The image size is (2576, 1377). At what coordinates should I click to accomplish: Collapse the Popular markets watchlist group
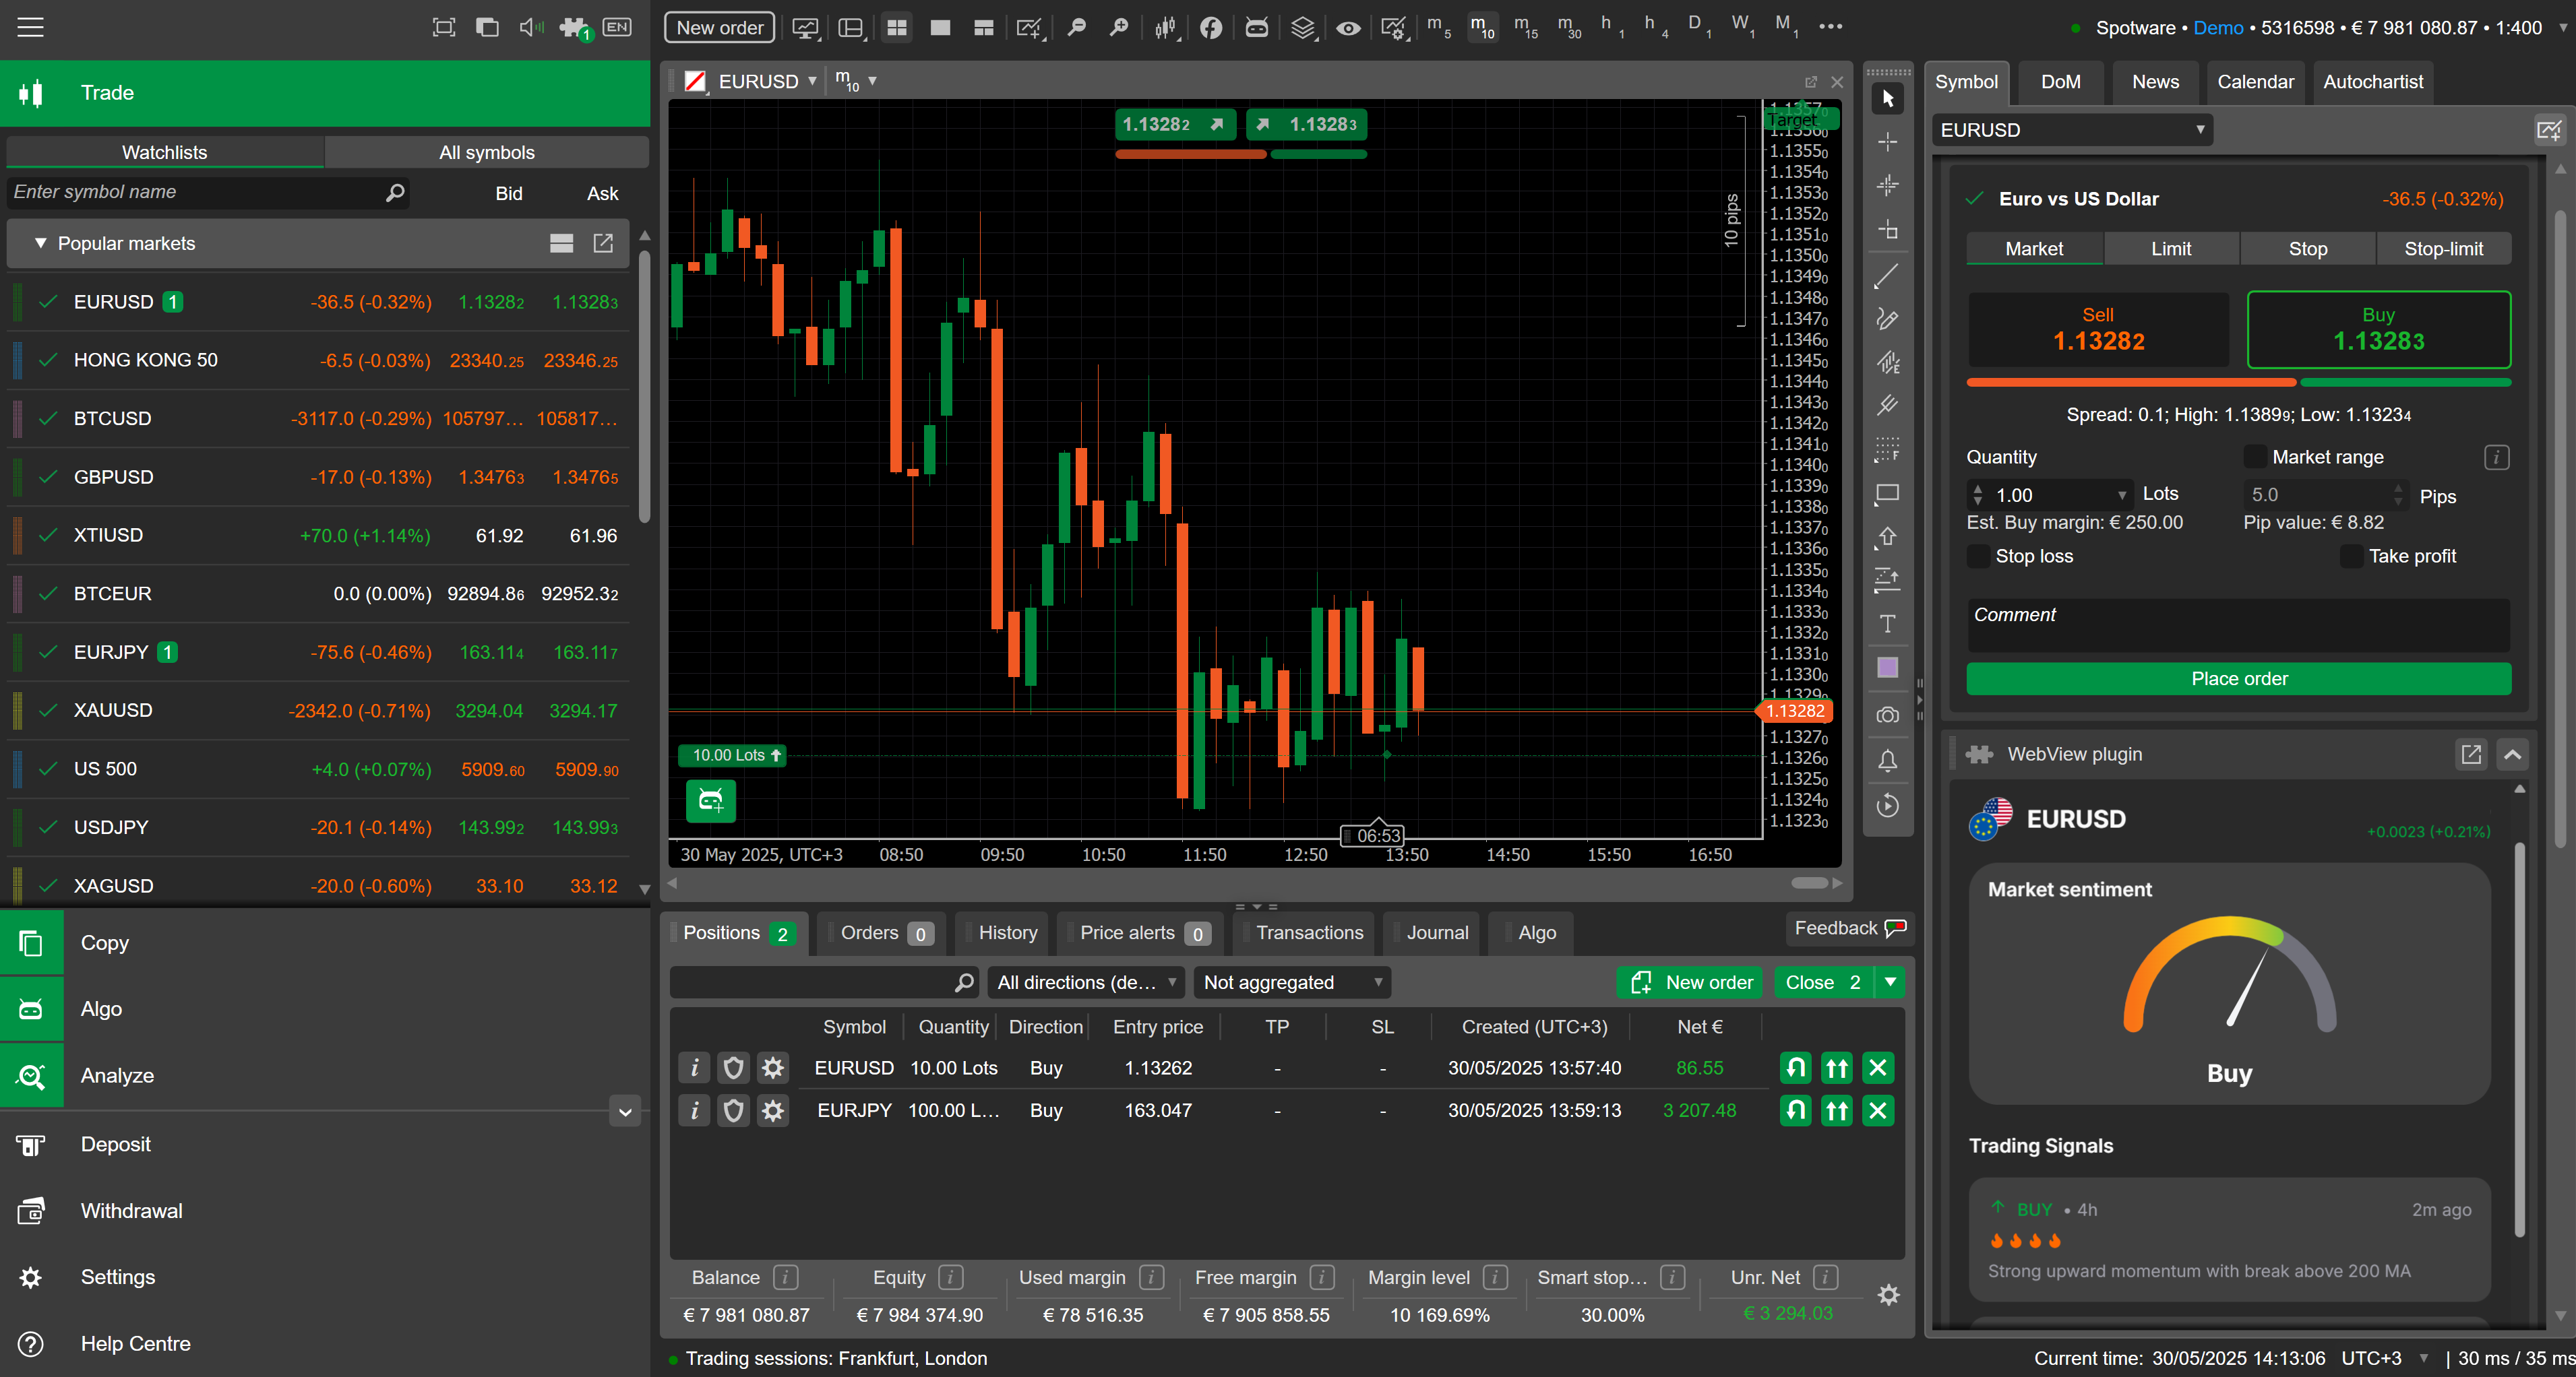tap(41, 243)
